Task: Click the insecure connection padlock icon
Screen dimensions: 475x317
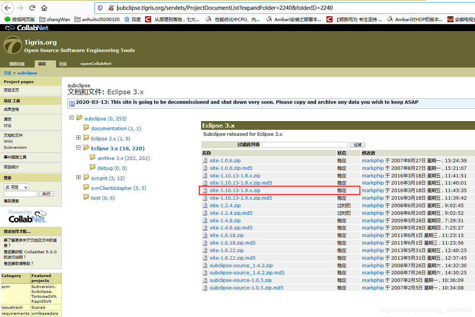Action: [111, 8]
